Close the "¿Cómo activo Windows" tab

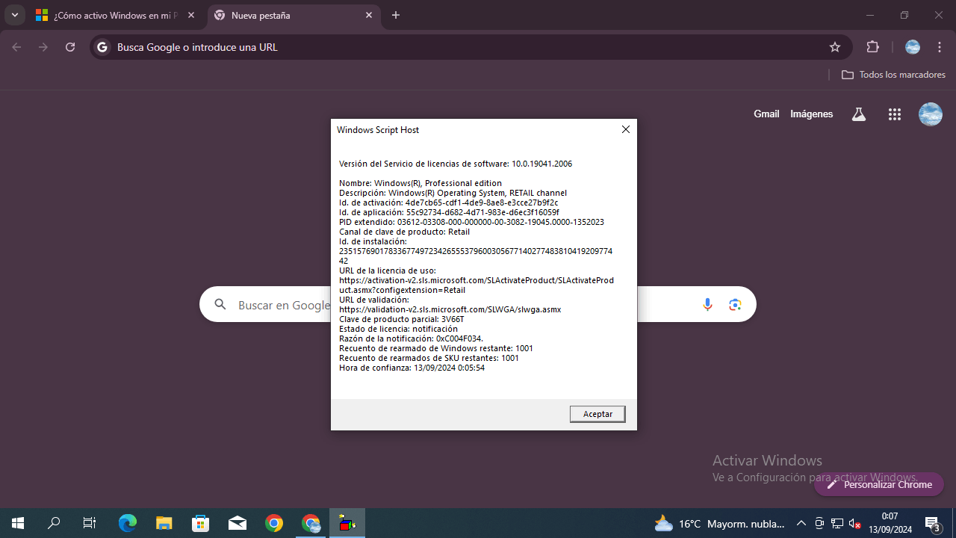click(x=191, y=15)
